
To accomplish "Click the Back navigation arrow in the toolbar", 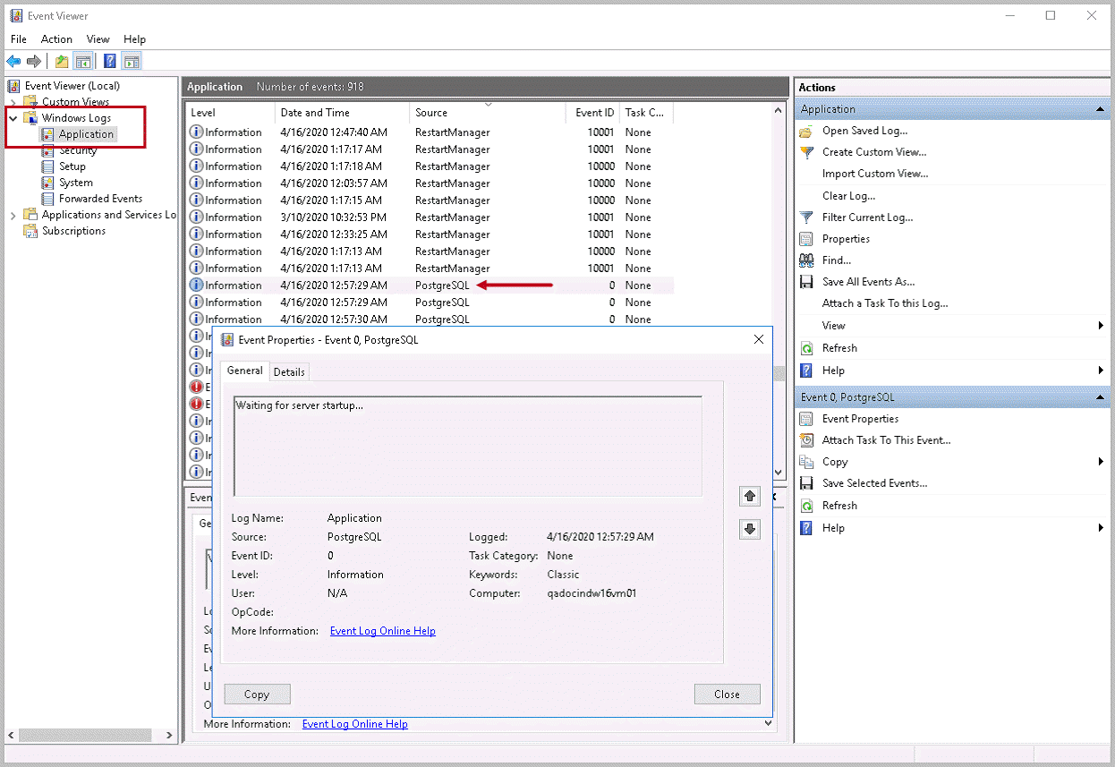I will coord(13,60).
